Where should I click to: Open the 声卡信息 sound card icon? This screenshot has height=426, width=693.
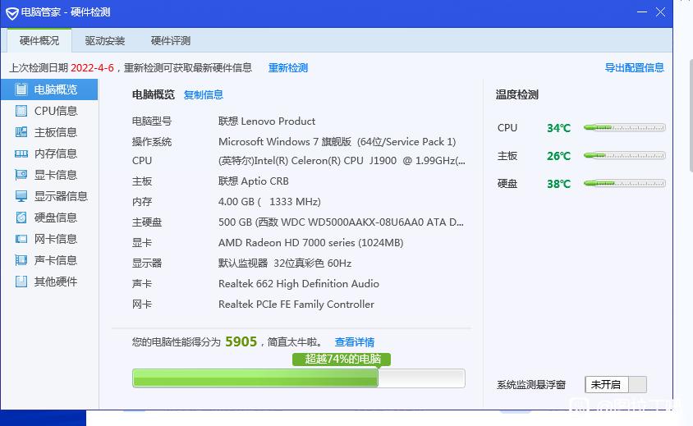[21, 260]
